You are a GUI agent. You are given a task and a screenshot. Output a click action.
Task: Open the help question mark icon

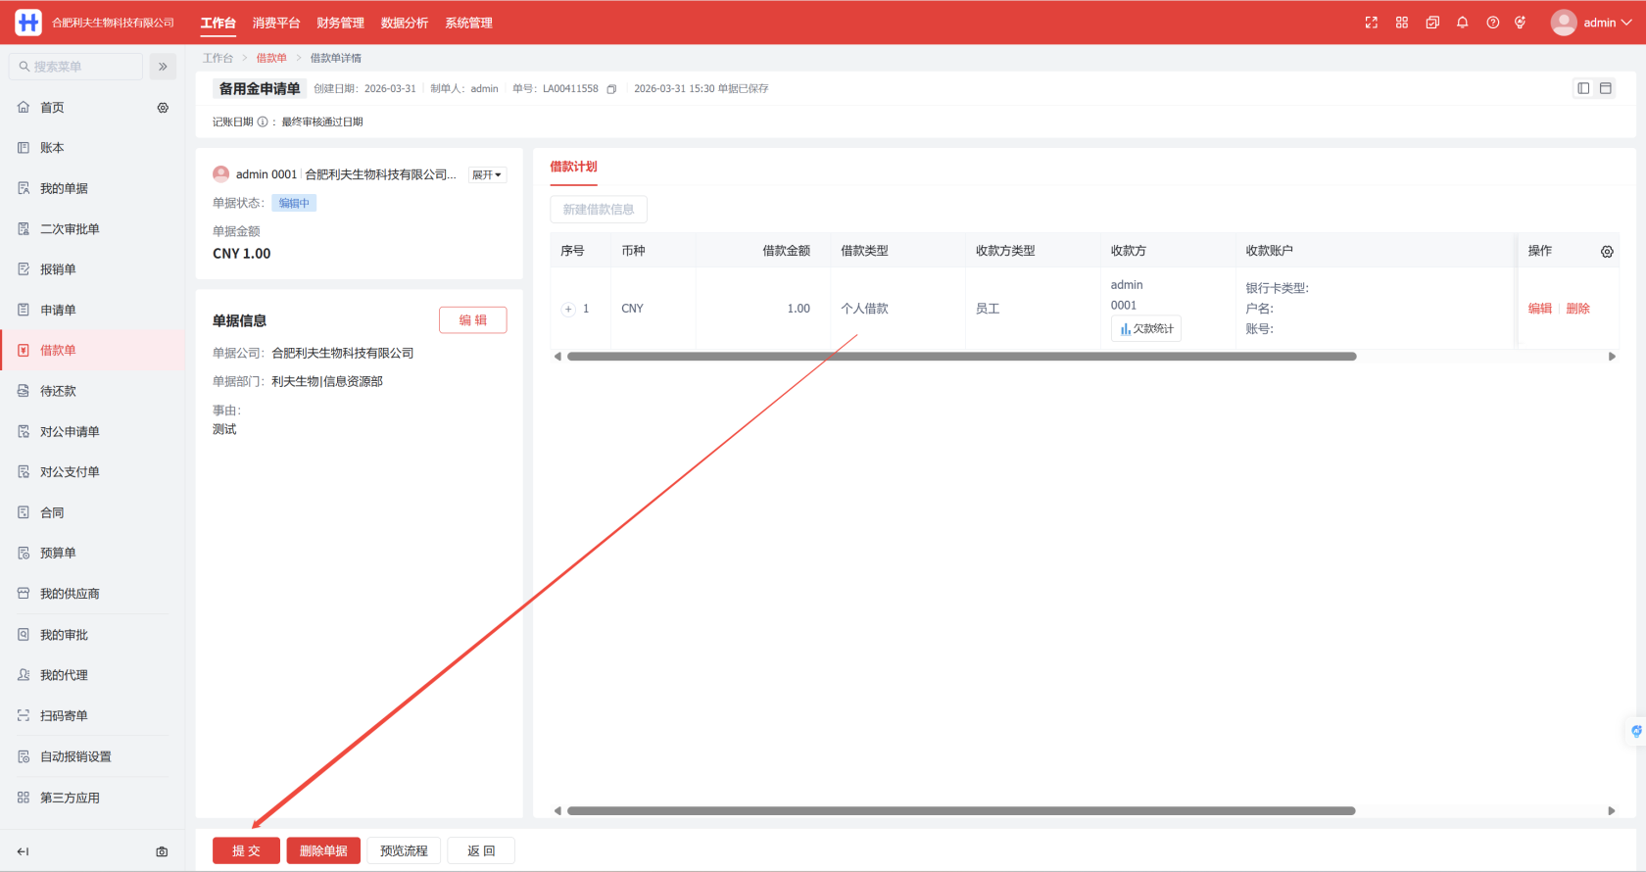pyautogui.click(x=1492, y=23)
